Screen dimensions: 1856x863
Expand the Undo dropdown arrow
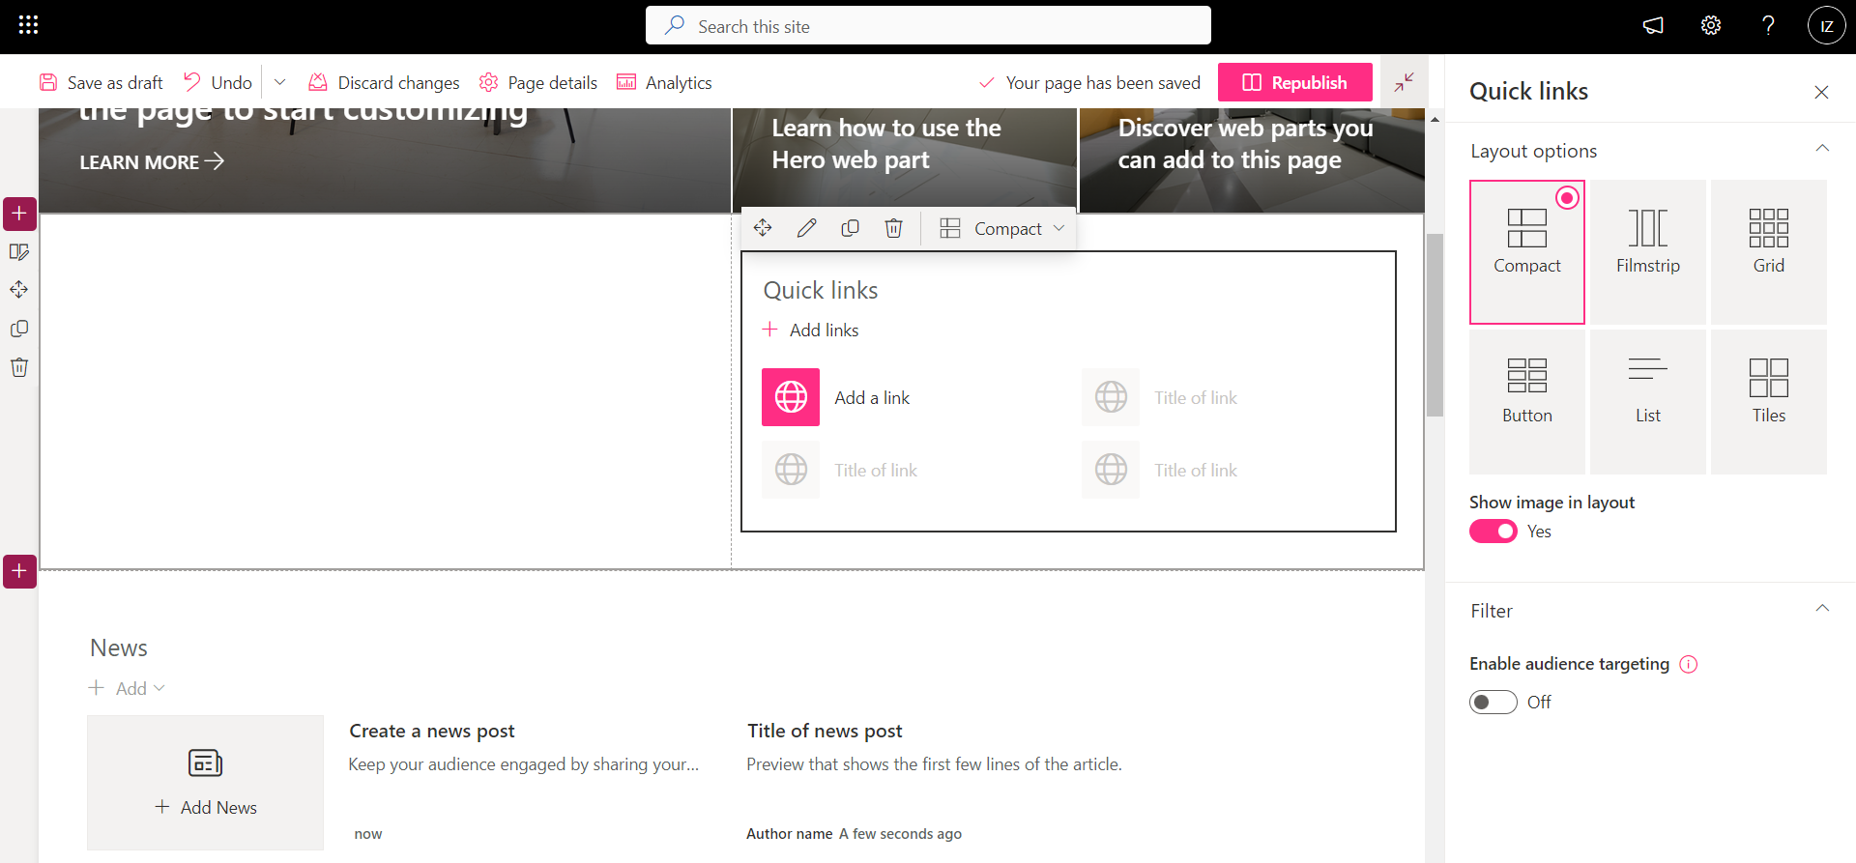(279, 83)
